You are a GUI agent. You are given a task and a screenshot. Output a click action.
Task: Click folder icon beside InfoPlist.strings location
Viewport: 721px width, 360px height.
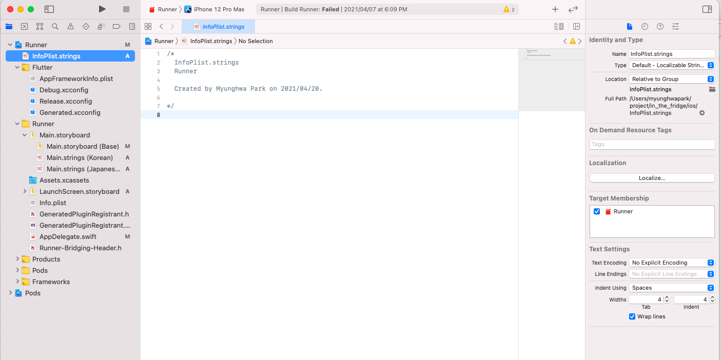click(712, 89)
